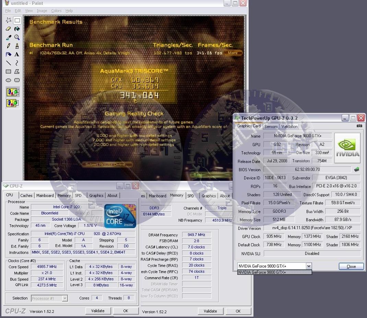Open the About tab in front CPU-Z window

coord(113,196)
